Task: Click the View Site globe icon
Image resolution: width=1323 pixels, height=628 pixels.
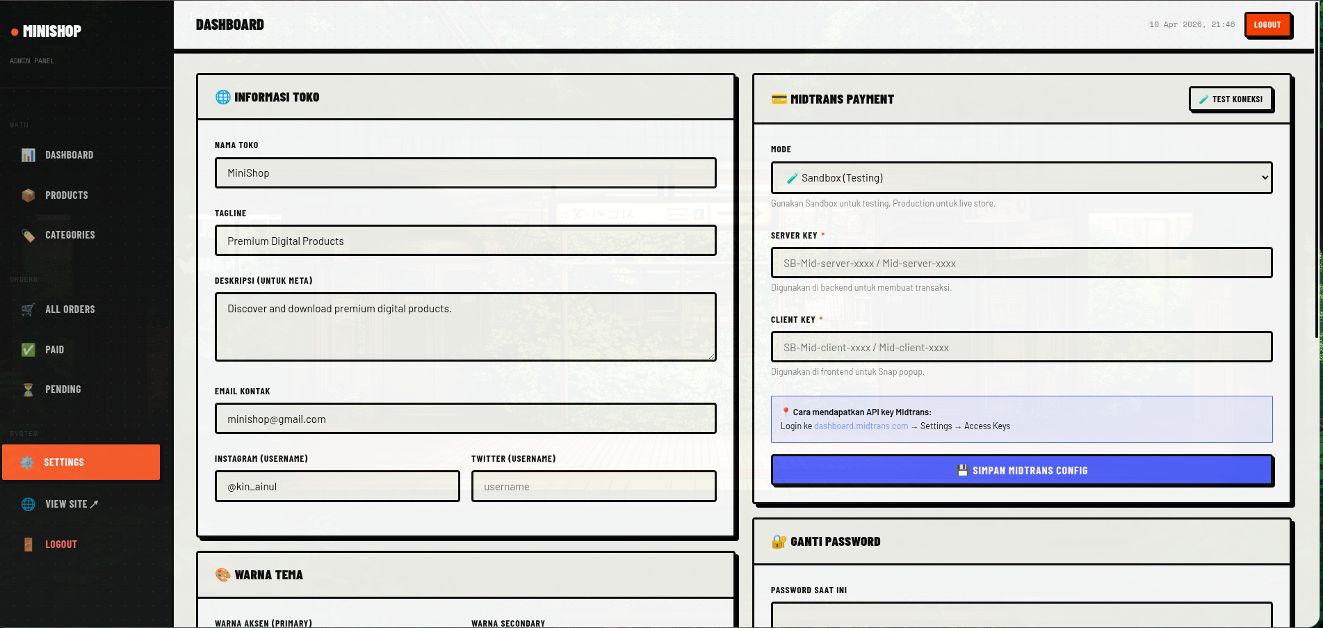Action: pyautogui.click(x=29, y=504)
